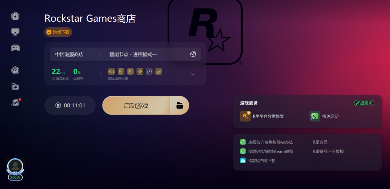Screen dimensions: 390x189
Task: Open the gamepad games library icon
Action: 15,48
